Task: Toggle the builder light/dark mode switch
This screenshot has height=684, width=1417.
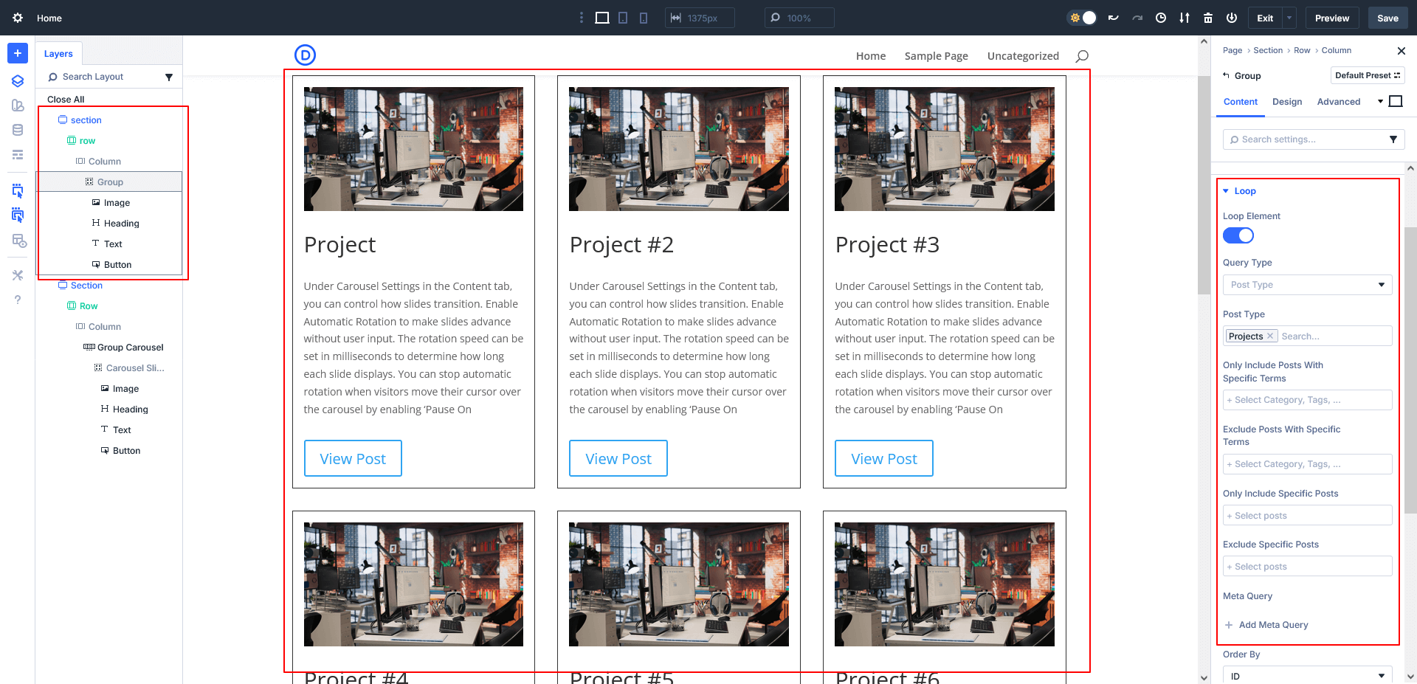Action: tap(1082, 17)
